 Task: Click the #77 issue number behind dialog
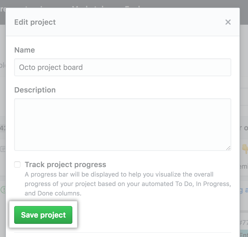click(244, 223)
